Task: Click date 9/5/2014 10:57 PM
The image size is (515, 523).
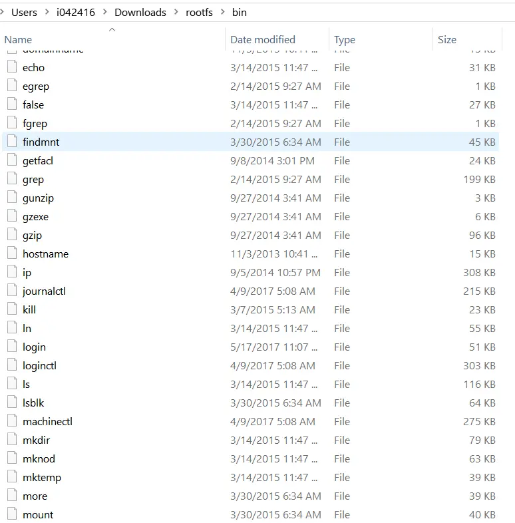Action: pyautogui.click(x=275, y=273)
